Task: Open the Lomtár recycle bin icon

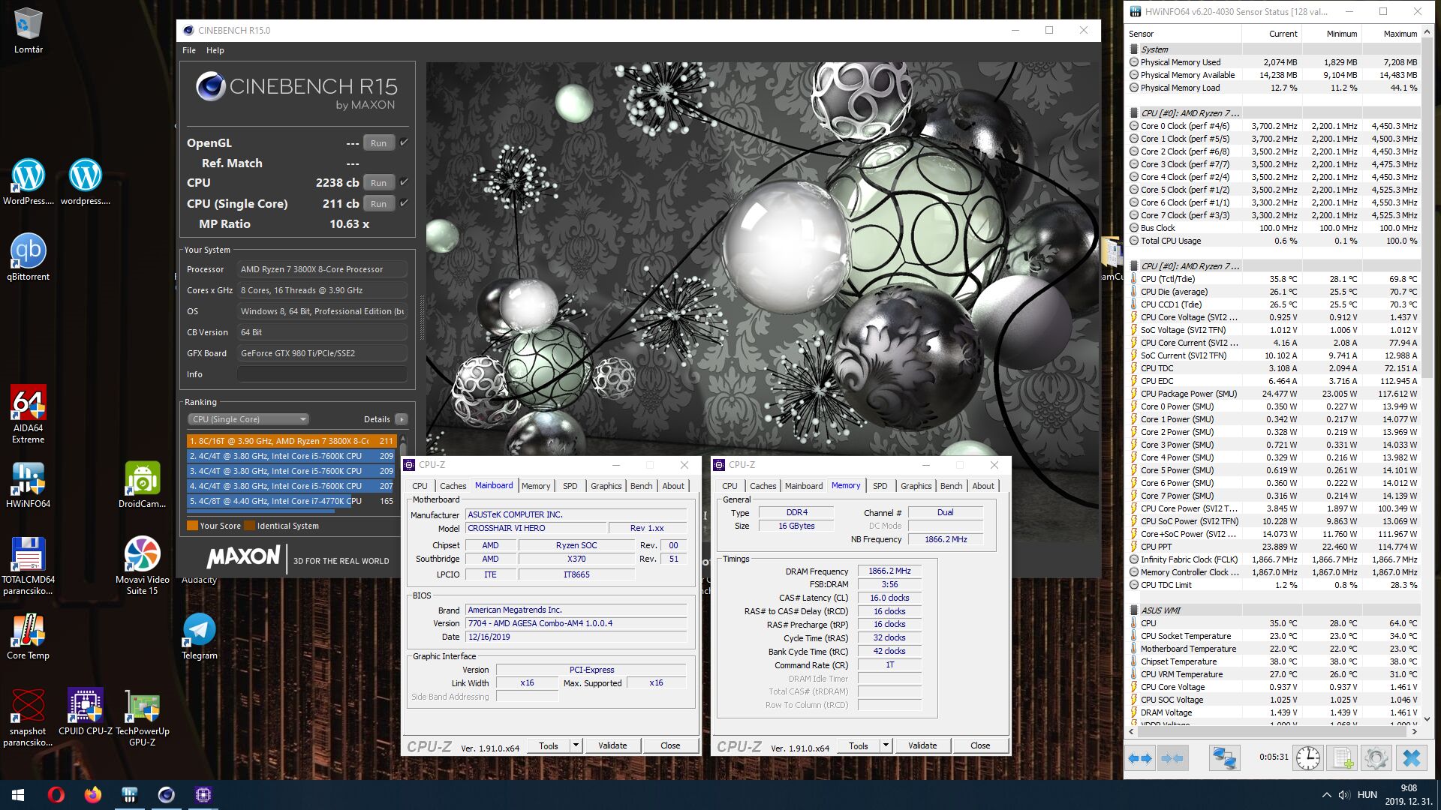Action: [28, 31]
